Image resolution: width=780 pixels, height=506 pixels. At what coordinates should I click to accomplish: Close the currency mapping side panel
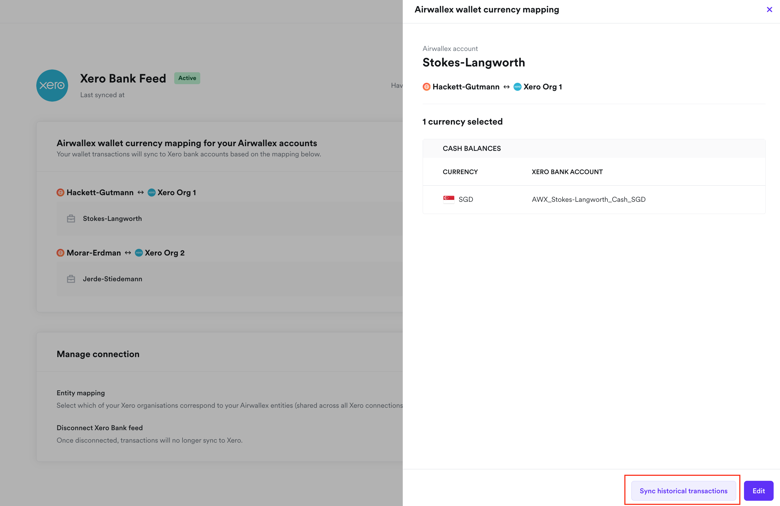point(769,9)
